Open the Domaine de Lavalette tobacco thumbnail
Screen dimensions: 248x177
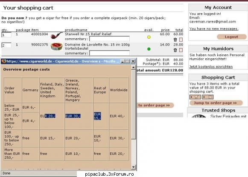tap(56, 46)
